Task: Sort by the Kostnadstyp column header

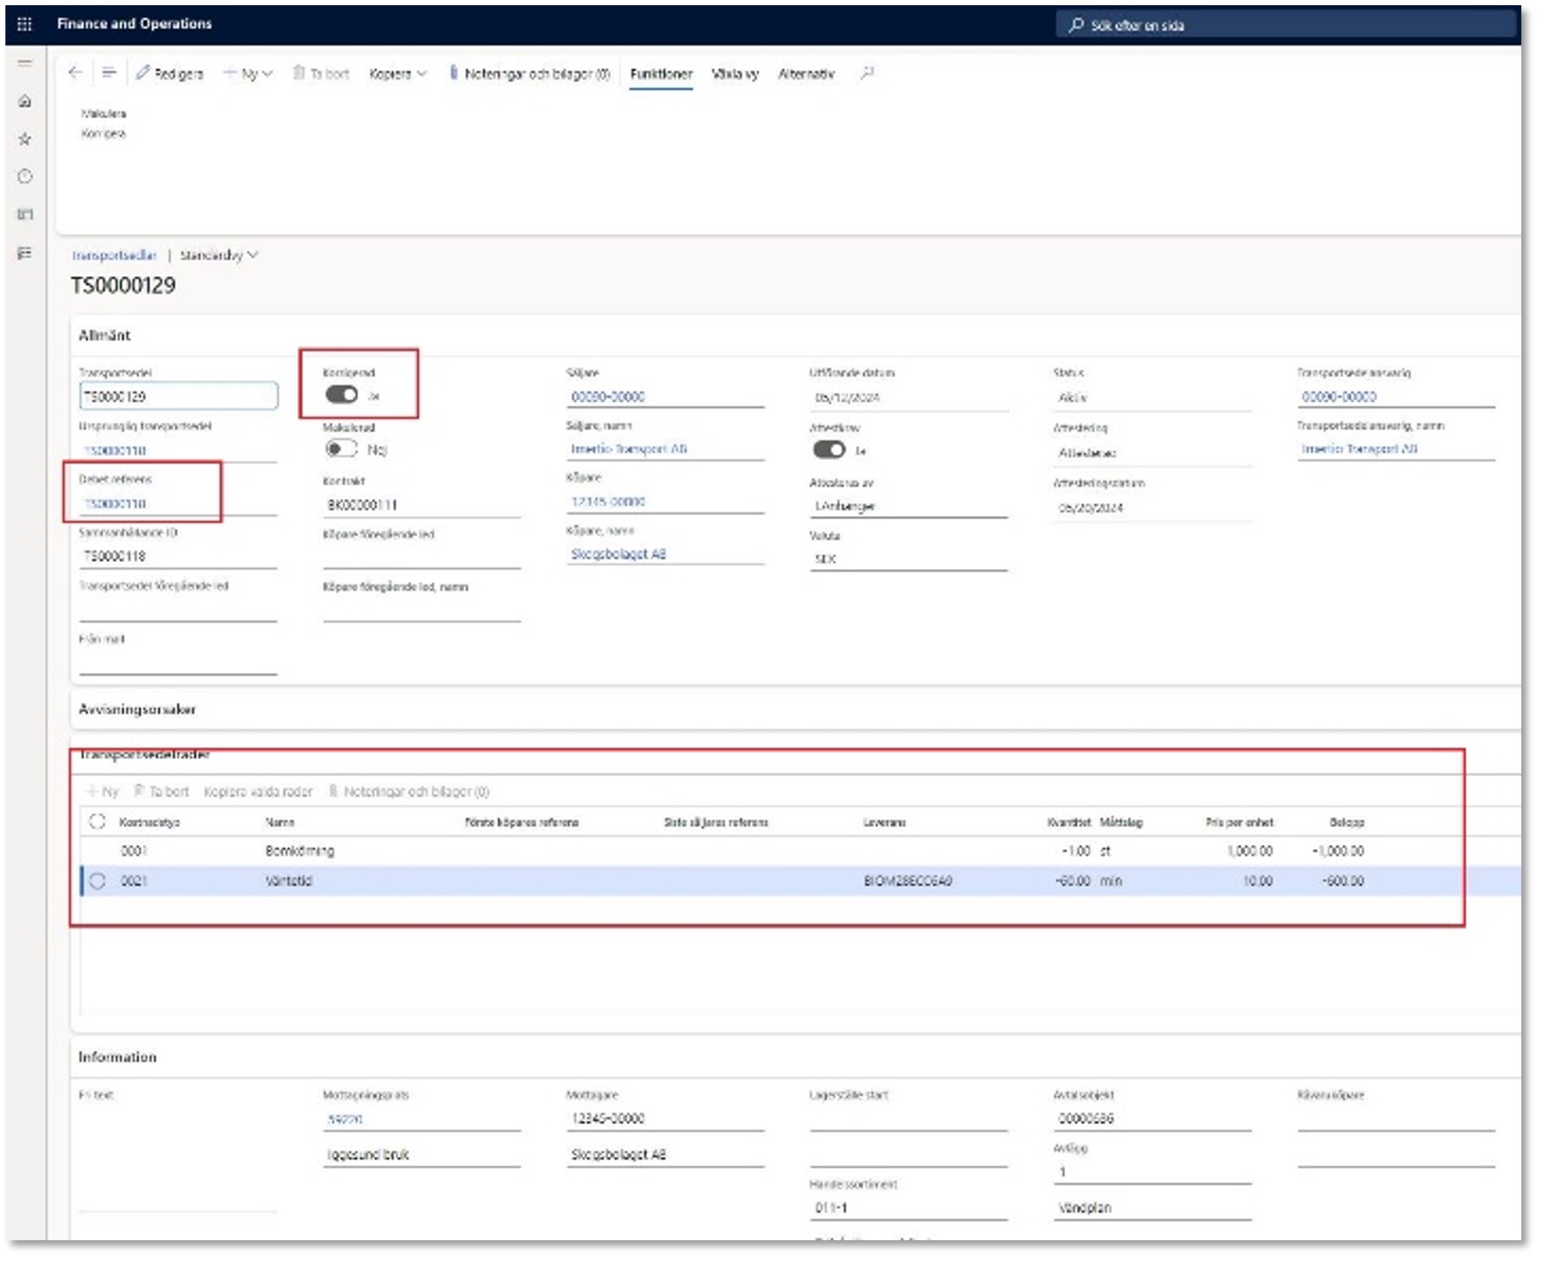Action: click(150, 822)
